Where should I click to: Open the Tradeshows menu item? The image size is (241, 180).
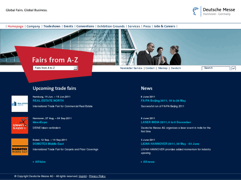[52, 26]
